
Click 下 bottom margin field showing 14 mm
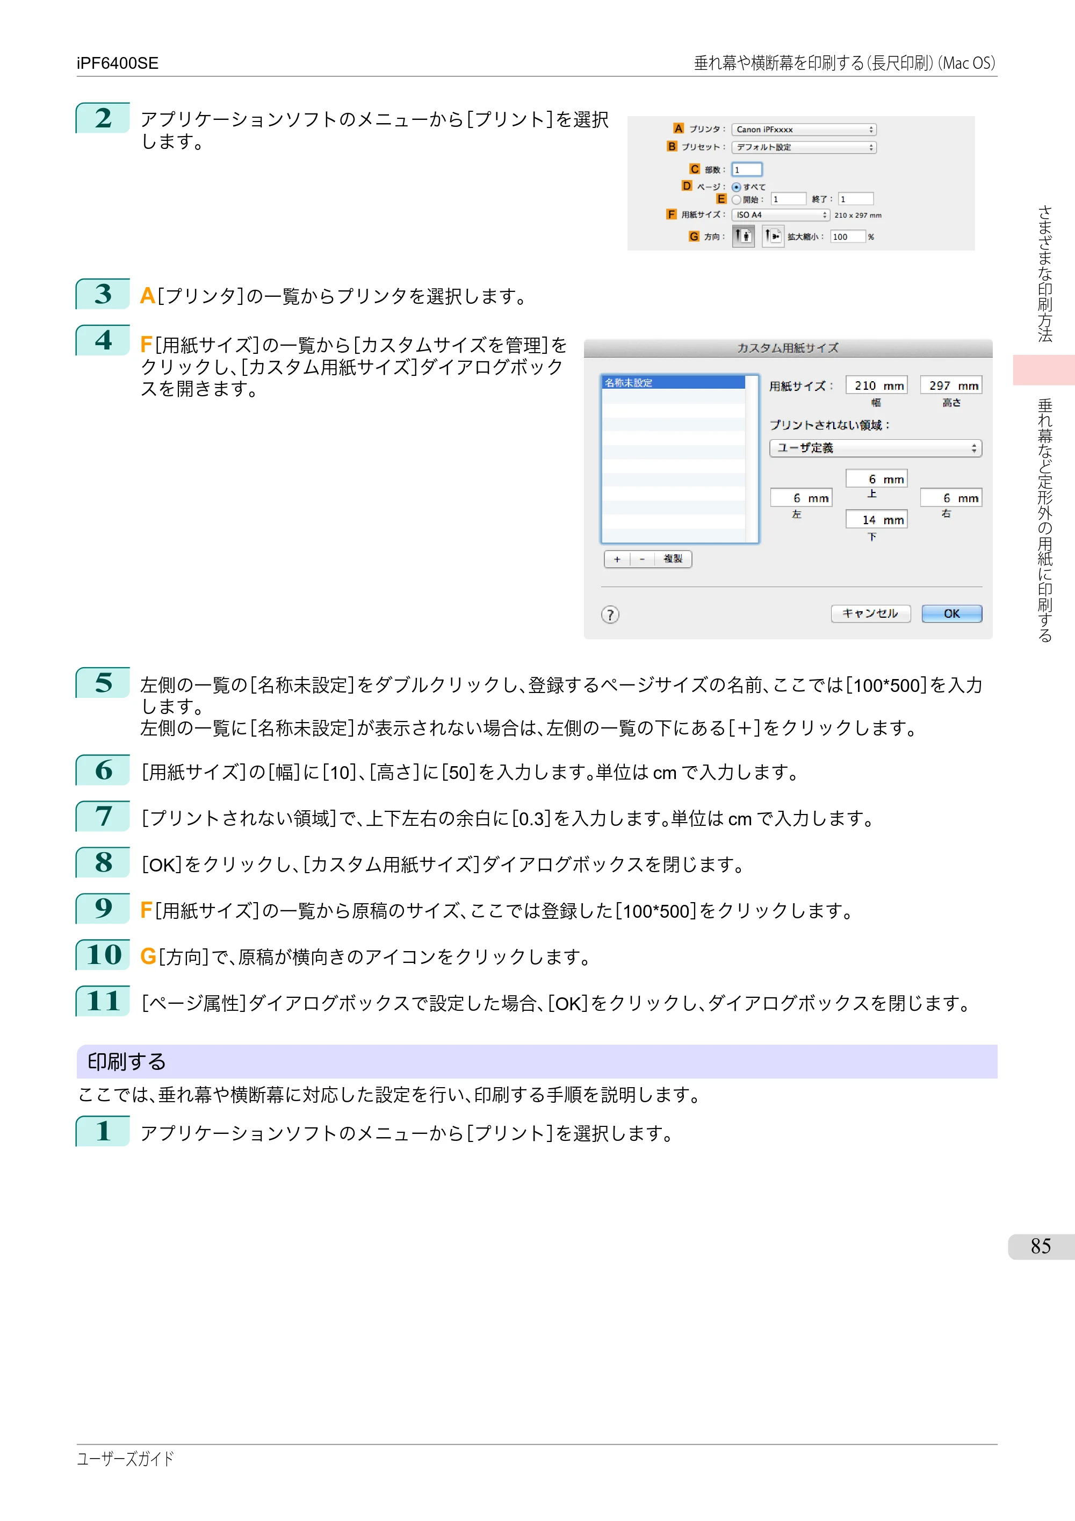[876, 519]
